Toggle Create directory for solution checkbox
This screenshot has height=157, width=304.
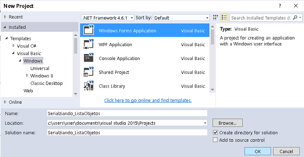[215, 133]
